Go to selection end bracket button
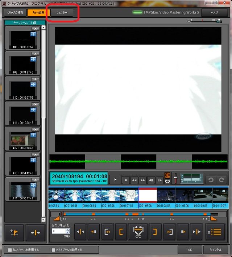This screenshot has height=257, width=232. pos(169,232)
